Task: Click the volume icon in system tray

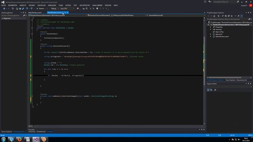Action: (x=239, y=140)
